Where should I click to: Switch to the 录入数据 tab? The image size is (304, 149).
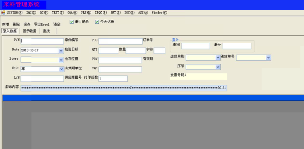[x=10, y=31]
